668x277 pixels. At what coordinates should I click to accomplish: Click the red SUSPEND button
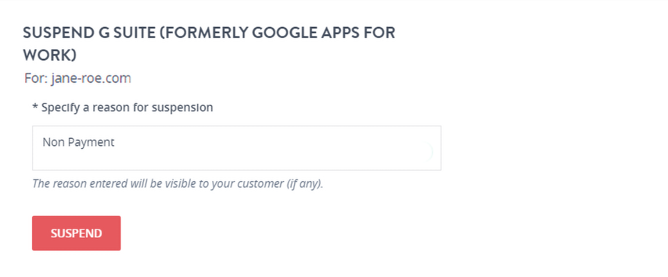click(76, 233)
